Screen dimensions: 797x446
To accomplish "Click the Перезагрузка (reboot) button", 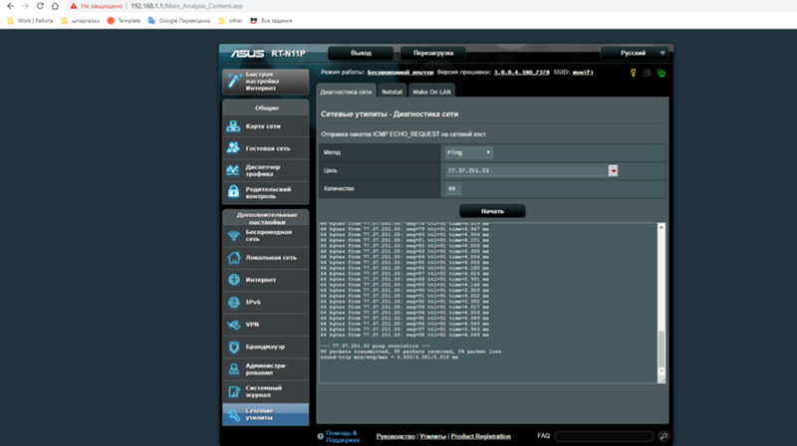I will point(433,53).
